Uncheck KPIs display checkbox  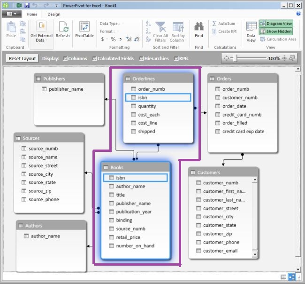176,58
